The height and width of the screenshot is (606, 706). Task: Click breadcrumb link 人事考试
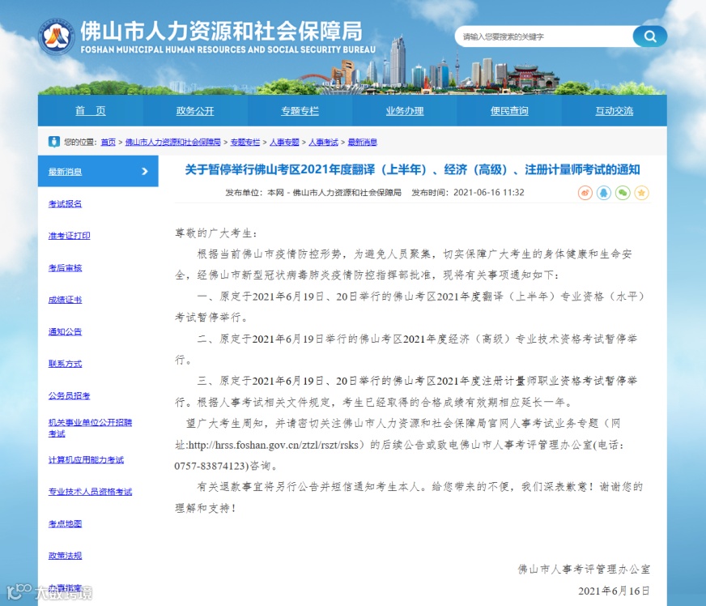[x=323, y=143]
